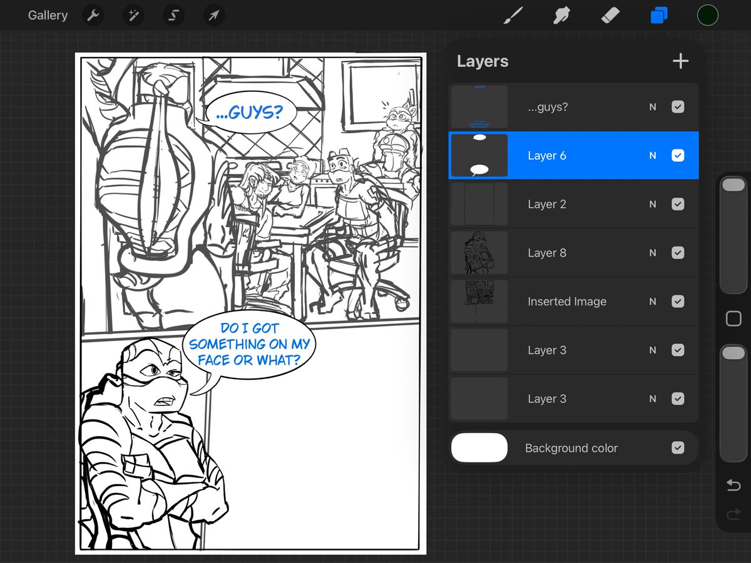This screenshot has width=751, height=563.
Task: Toggle visibility of the upper Layer 3
Action: 678,350
